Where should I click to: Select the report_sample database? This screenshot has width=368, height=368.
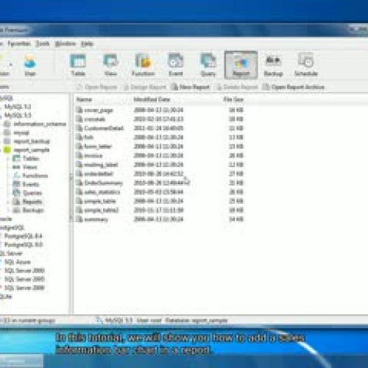(x=32, y=150)
